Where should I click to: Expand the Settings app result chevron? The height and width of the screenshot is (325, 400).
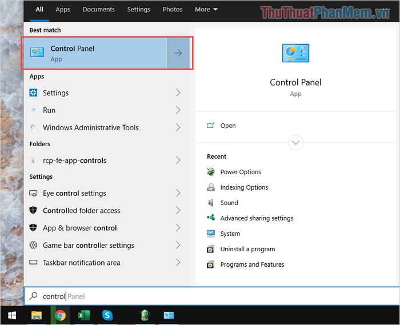178,93
